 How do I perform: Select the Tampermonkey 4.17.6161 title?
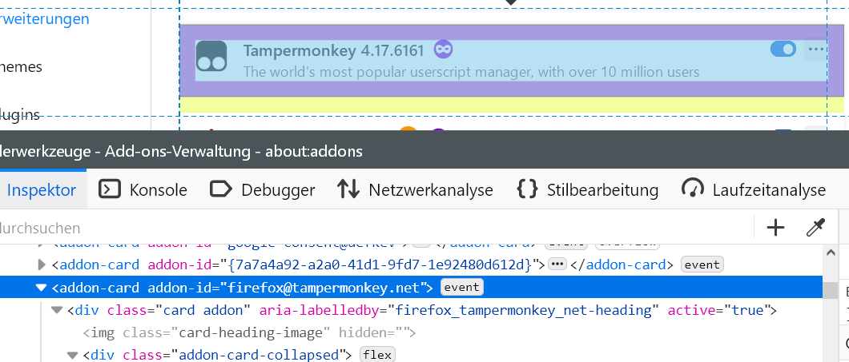coord(333,51)
